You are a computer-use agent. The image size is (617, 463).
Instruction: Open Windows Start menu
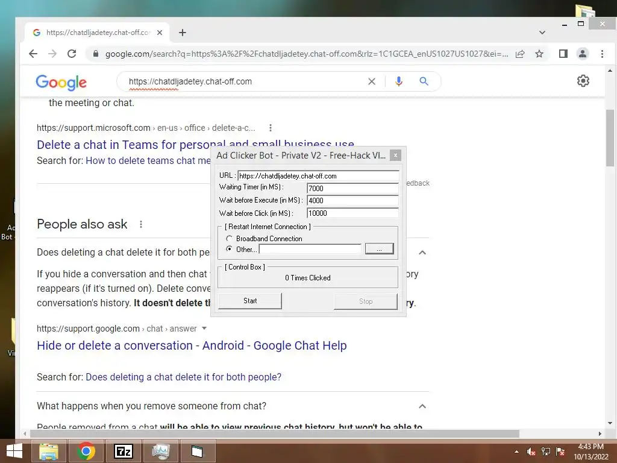tap(14, 451)
